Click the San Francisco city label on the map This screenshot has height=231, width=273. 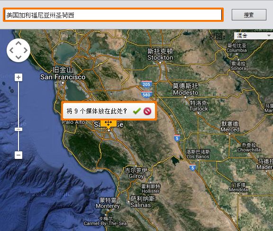63,77
